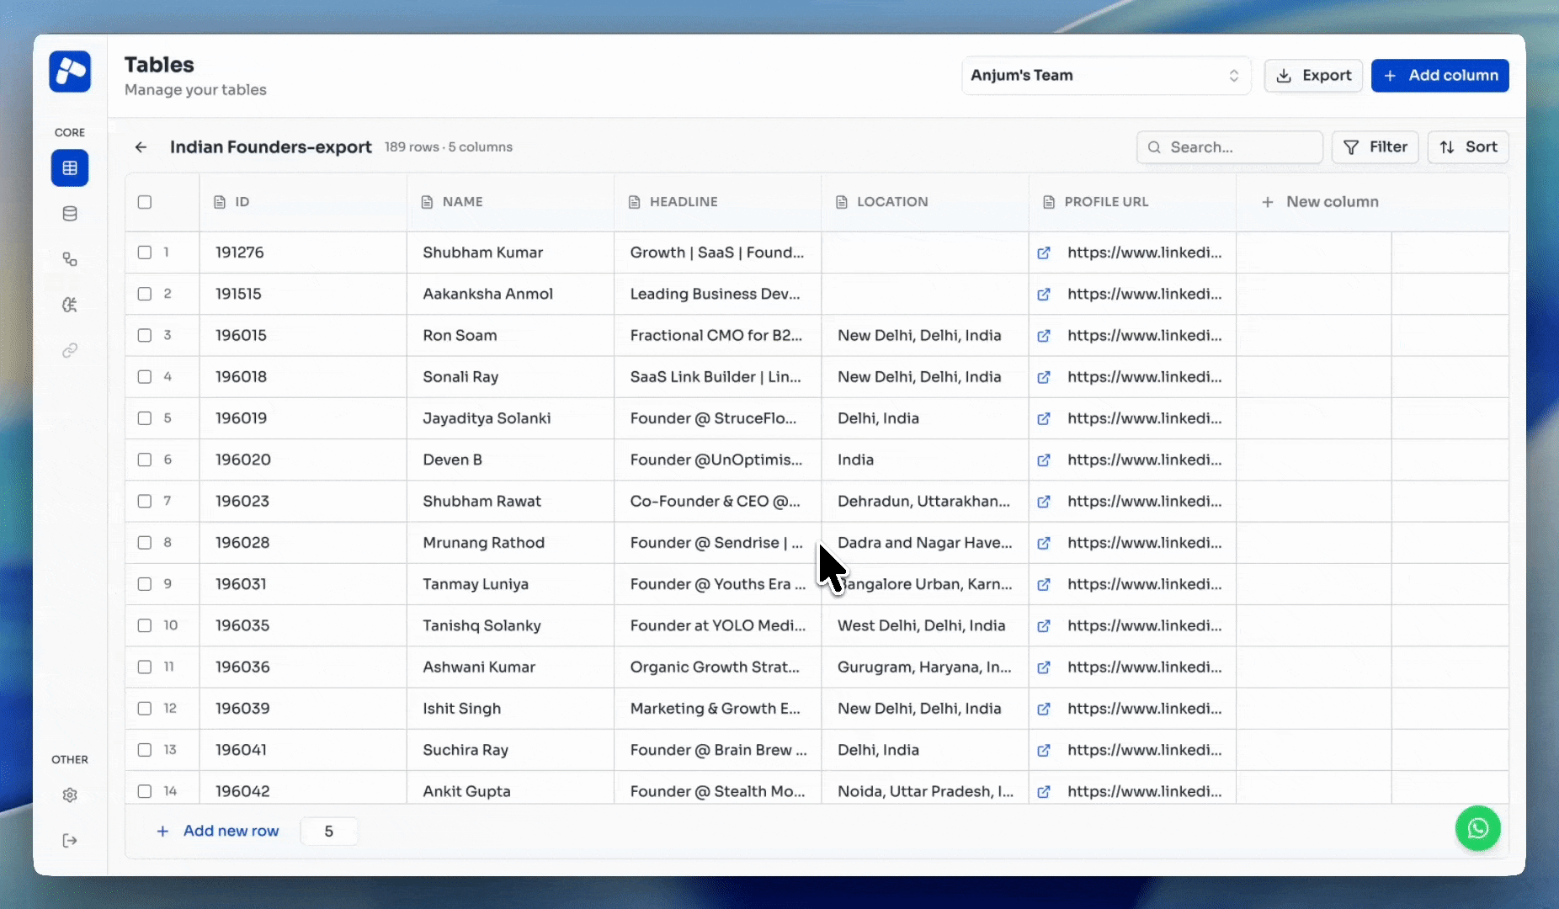The width and height of the screenshot is (1559, 909).
Task: Open Shubham Kumar's LinkedIn external link icon
Action: (x=1044, y=252)
